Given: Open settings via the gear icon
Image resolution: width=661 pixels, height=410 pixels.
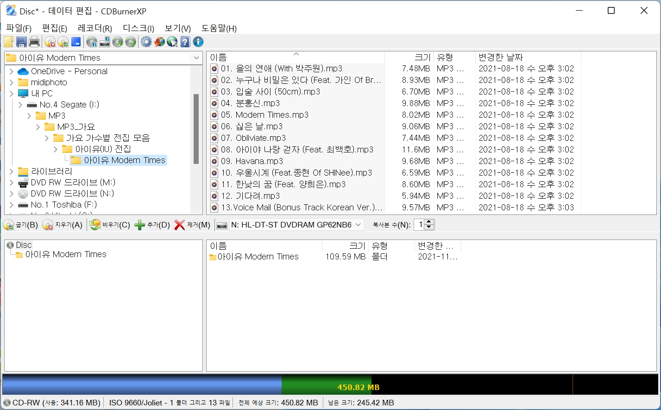Looking at the screenshot, I should coord(146,42).
